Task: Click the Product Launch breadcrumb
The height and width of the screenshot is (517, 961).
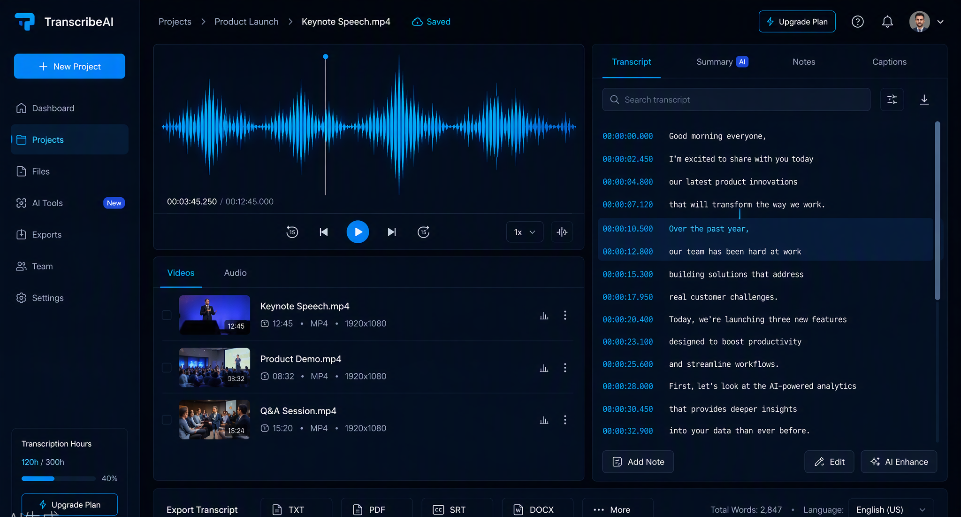Action: point(246,22)
